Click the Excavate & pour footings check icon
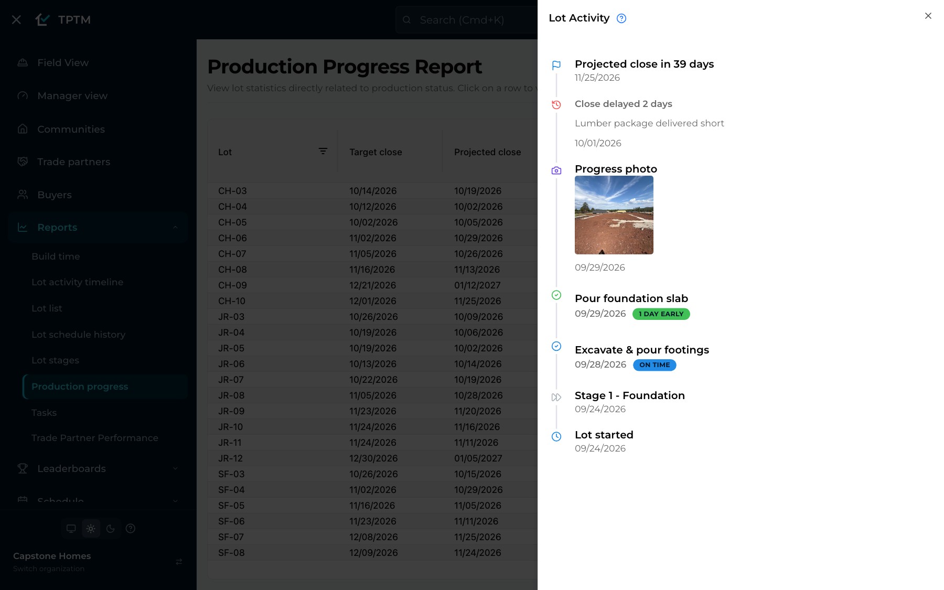944x590 pixels. point(556,346)
